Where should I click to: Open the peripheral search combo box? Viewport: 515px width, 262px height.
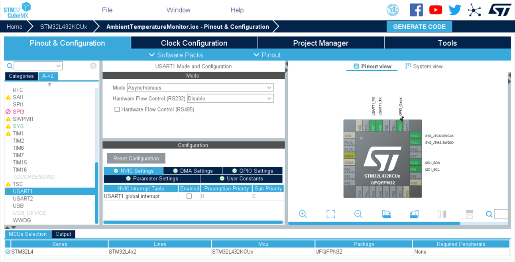(38, 66)
